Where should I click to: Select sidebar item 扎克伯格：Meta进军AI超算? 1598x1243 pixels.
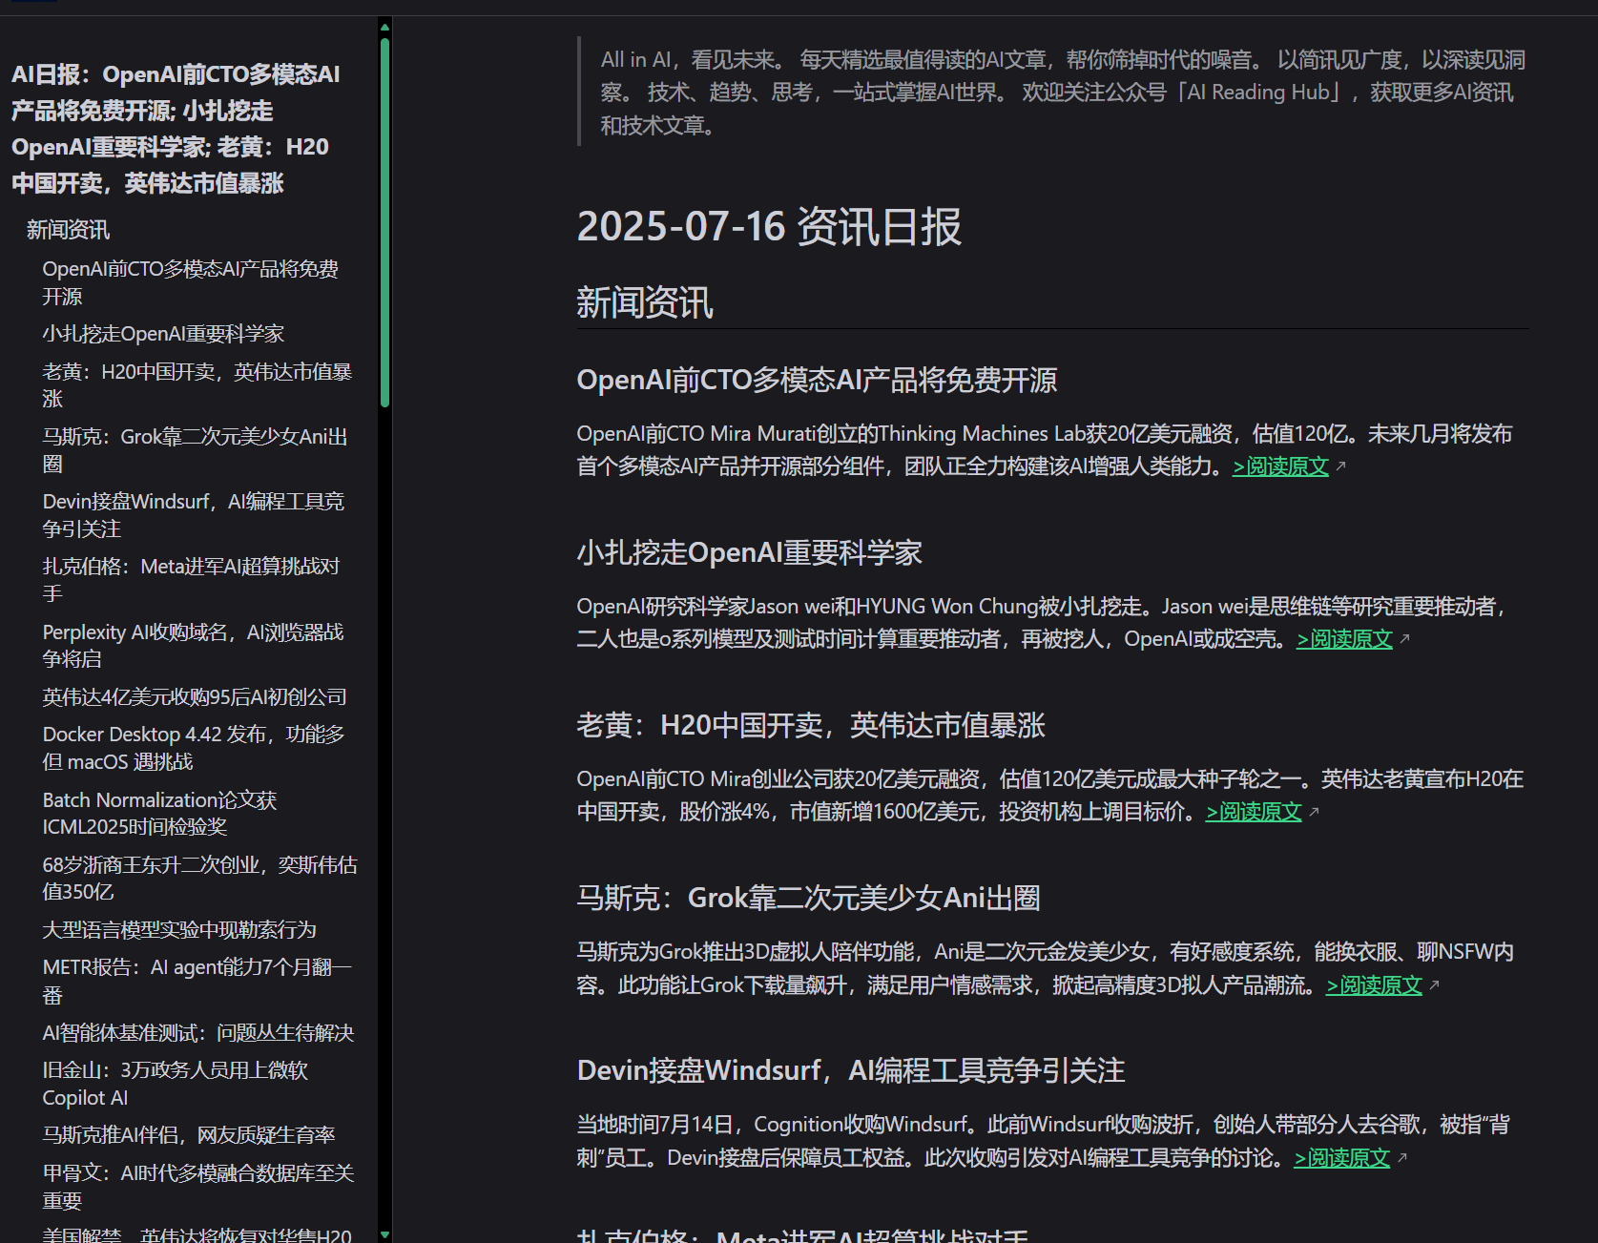[191, 580]
